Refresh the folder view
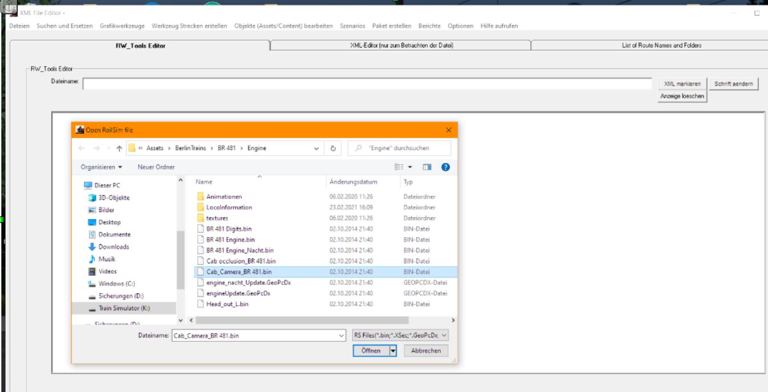 pyautogui.click(x=333, y=148)
